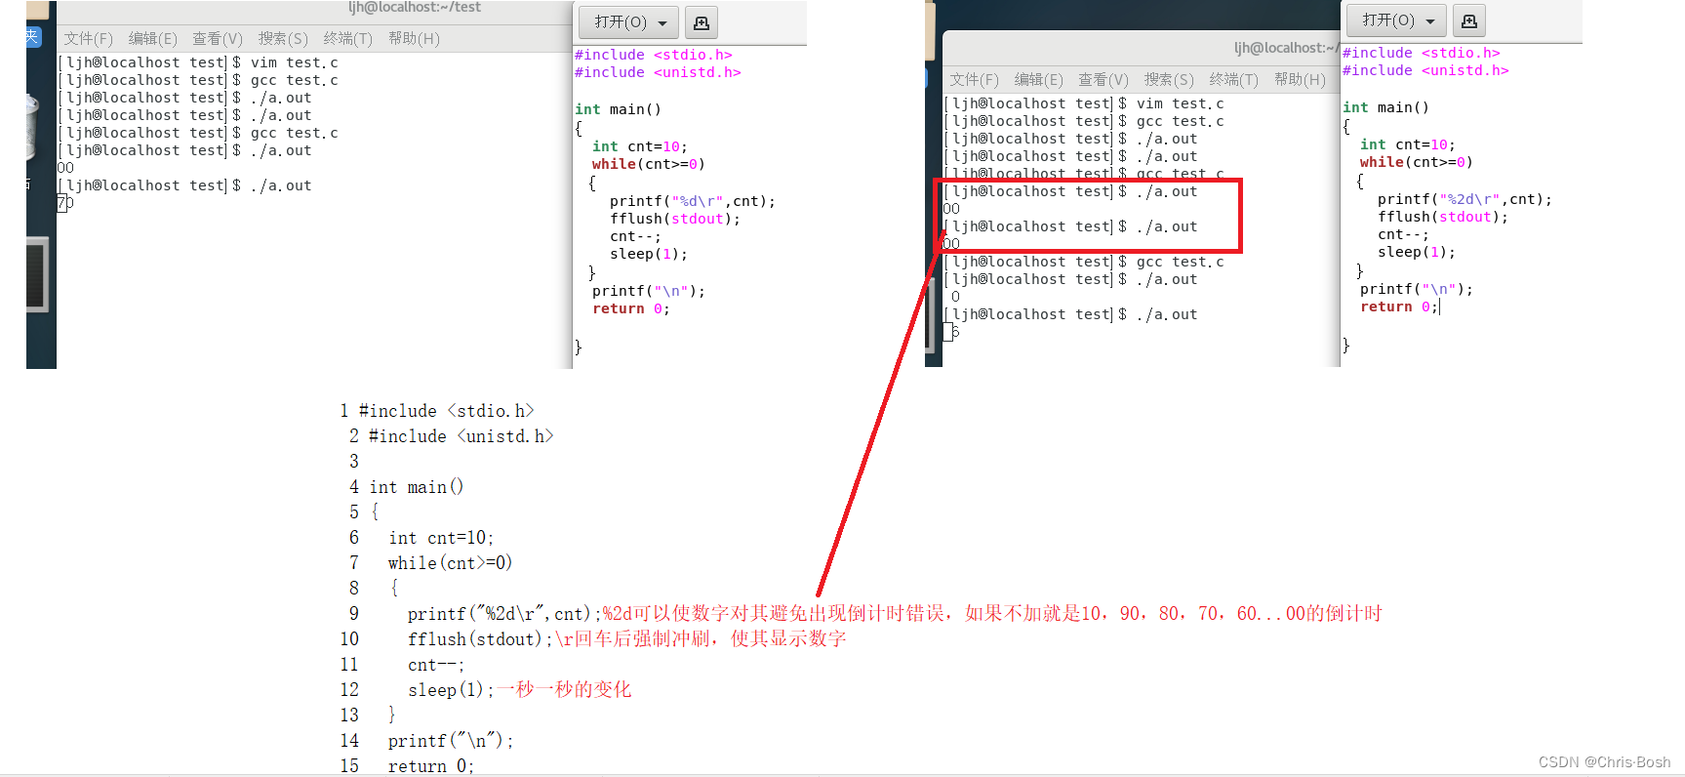Open 文件(F) menu in right terminal
The image size is (1685, 777).
click(975, 79)
